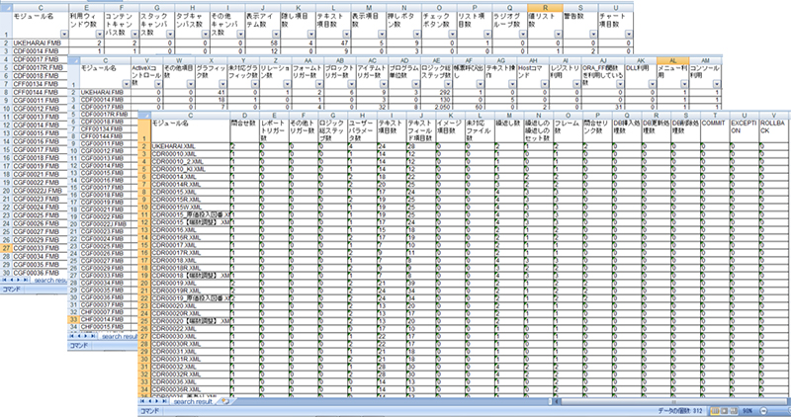791x417 pixels.
Task: Open チェックボタン数 filter dropdown
Action: pos(453,35)
